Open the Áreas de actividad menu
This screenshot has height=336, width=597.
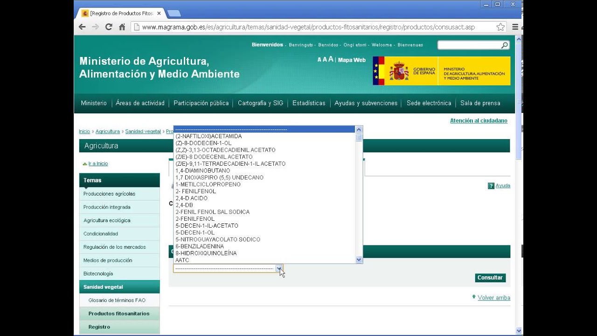point(140,103)
